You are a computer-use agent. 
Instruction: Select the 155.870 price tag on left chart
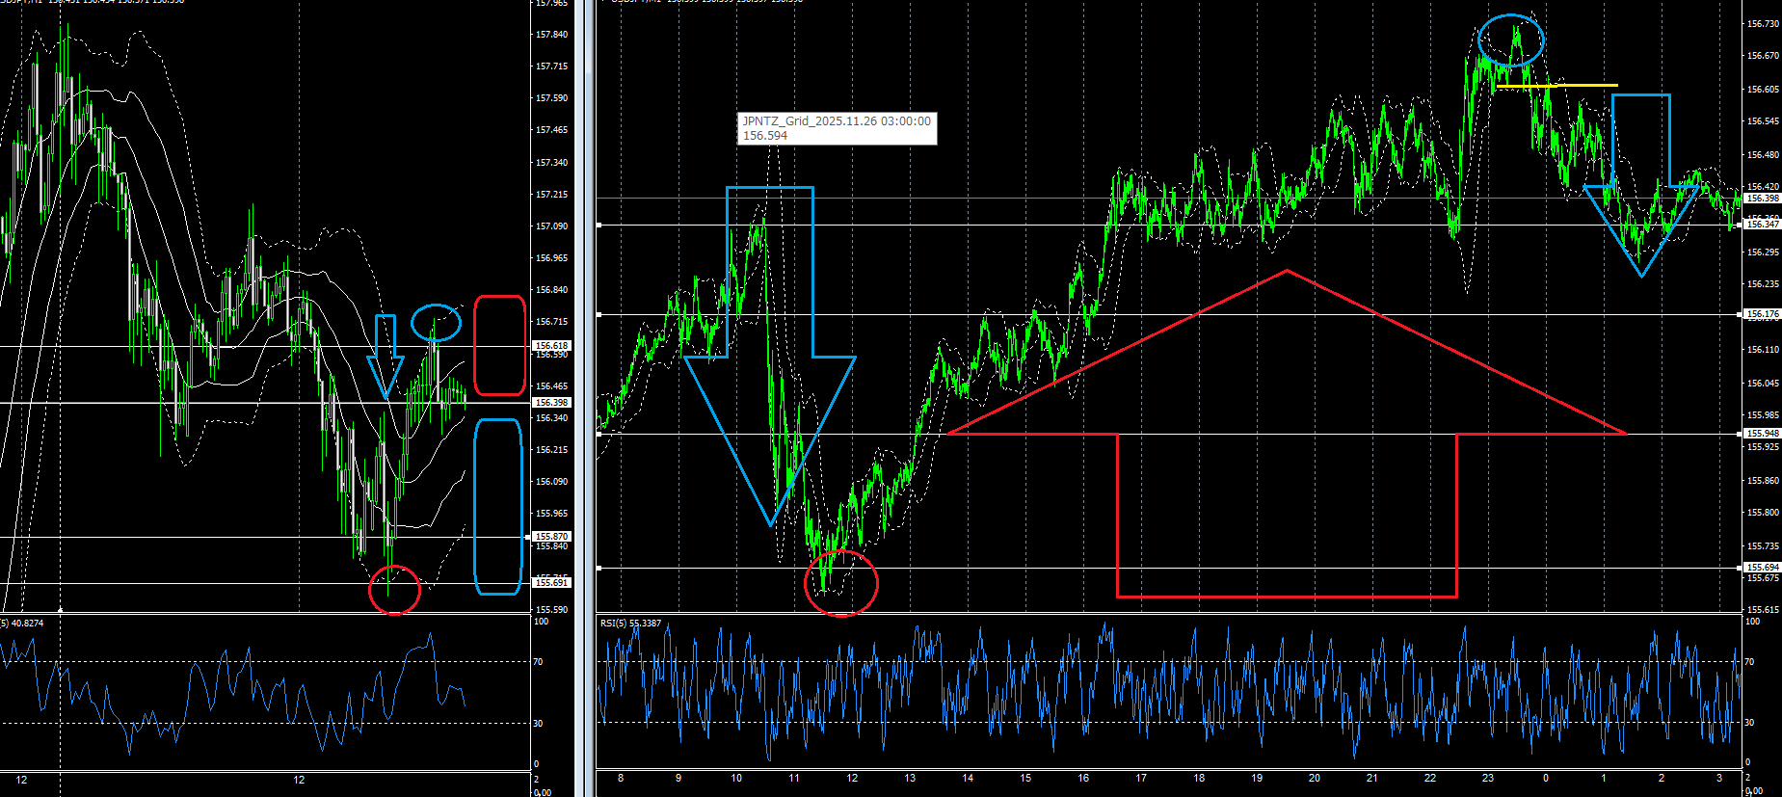point(551,537)
